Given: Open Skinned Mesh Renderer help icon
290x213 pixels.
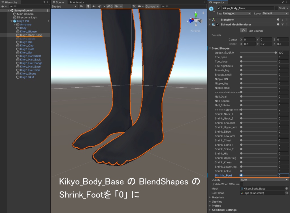Looking at the screenshot, I should click(x=278, y=25).
